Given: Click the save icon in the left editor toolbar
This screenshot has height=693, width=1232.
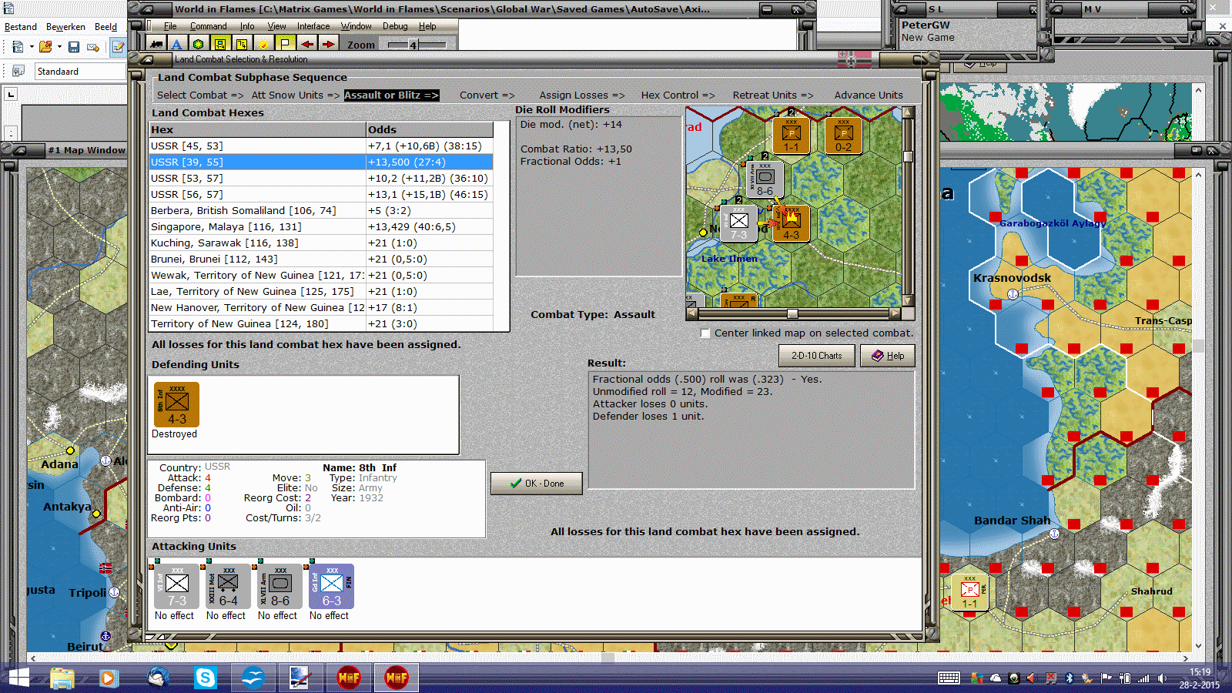Looking at the screenshot, I should (x=74, y=47).
